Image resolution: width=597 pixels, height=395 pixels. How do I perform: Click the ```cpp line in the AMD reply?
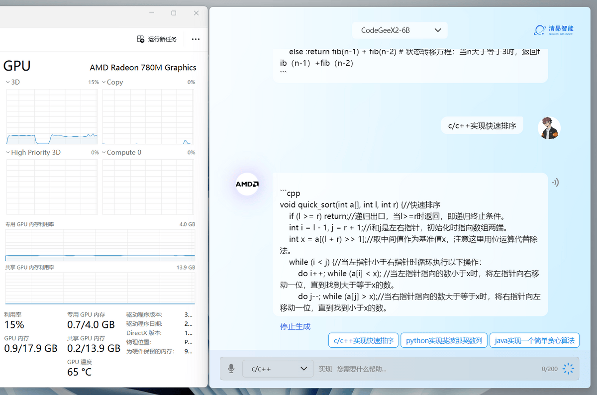(x=290, y=194)
